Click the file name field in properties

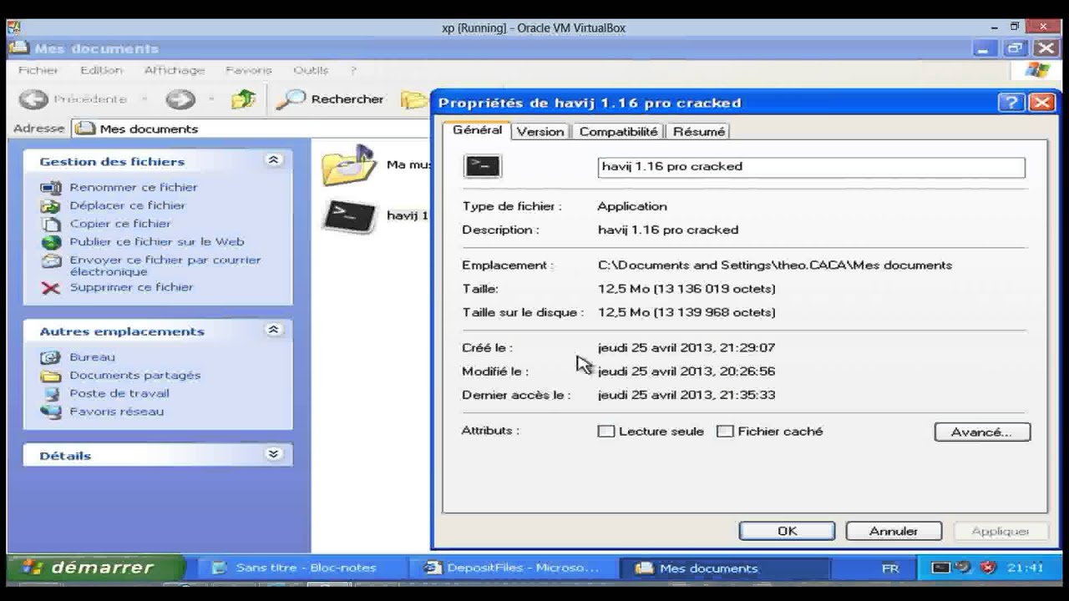coord(812,166)
